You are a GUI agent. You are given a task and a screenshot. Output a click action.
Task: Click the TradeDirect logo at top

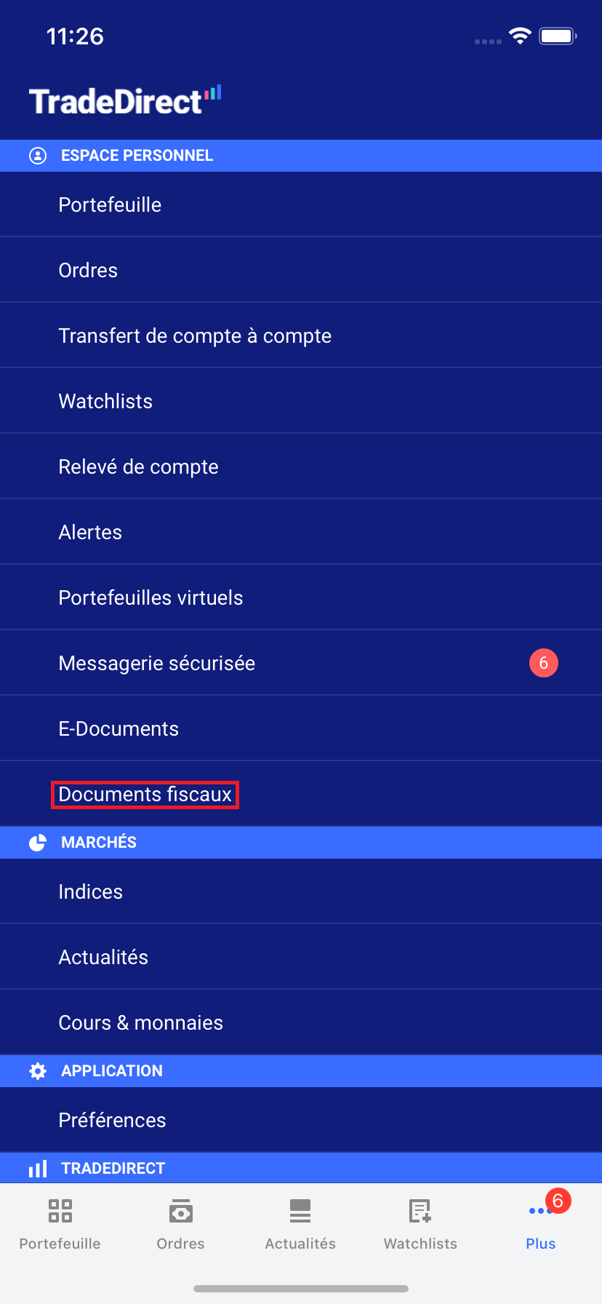[x=125, y=100]
